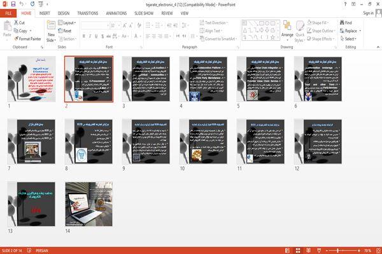Click the Paste clipboard icon
The width and height of the screenshot is (382, 254).
coord(7,26)
